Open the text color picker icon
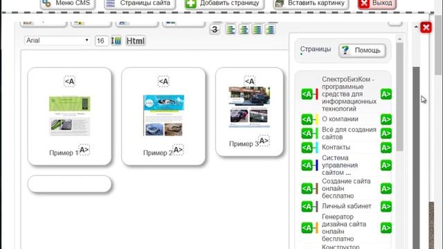The height and width of the screenshot is (249, 443). pos(116,41)
